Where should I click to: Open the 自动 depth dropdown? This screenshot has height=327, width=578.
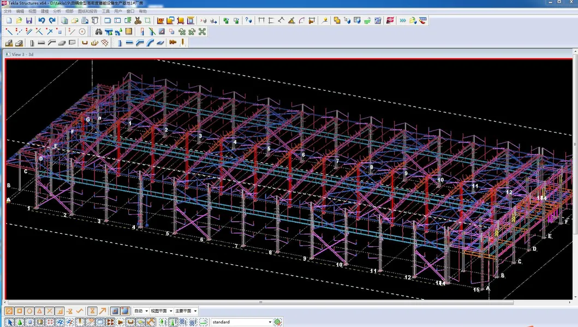[146, 311]
